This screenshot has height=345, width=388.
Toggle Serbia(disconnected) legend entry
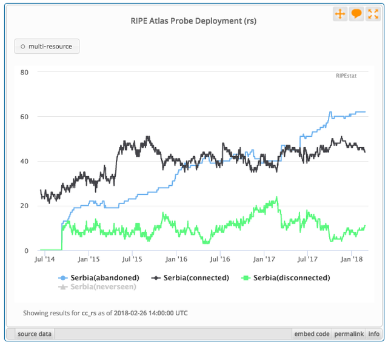[x=286, y=278]
